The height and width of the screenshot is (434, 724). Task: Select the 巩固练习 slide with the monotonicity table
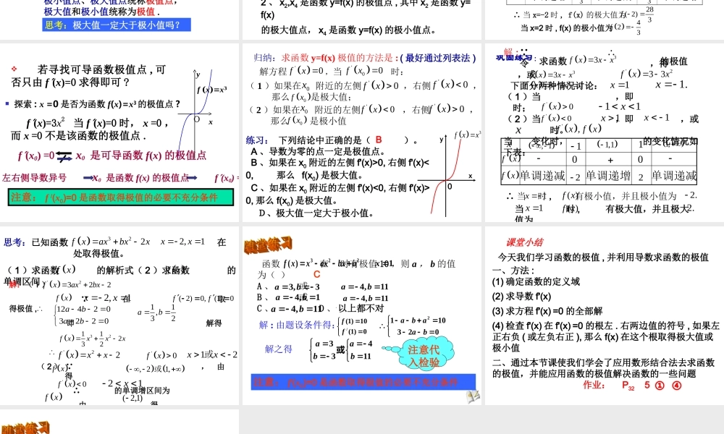(x=604, y=132)
